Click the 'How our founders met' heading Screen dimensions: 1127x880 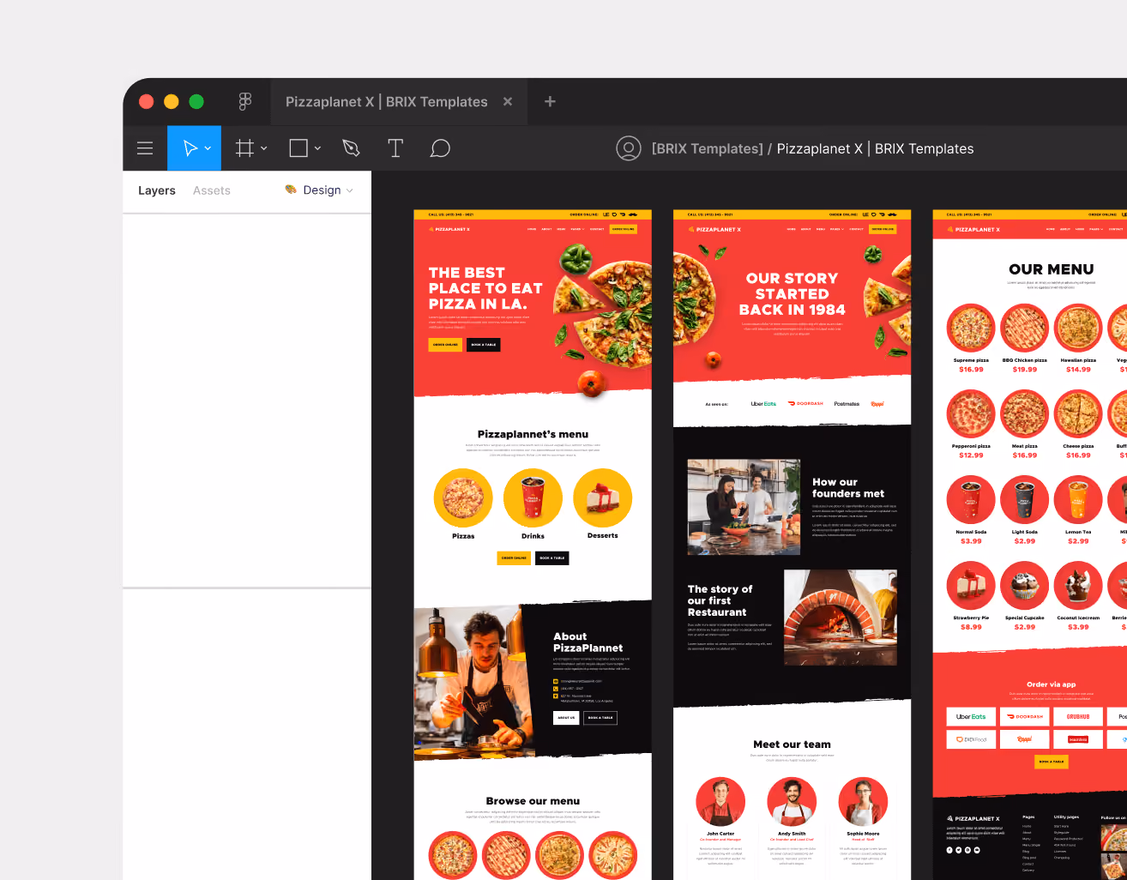[x=848, y=488]
